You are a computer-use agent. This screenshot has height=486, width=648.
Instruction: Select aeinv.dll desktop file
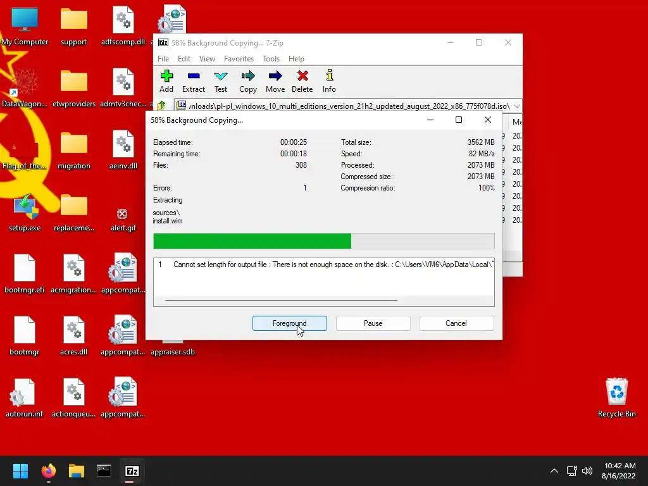point(123,149)
